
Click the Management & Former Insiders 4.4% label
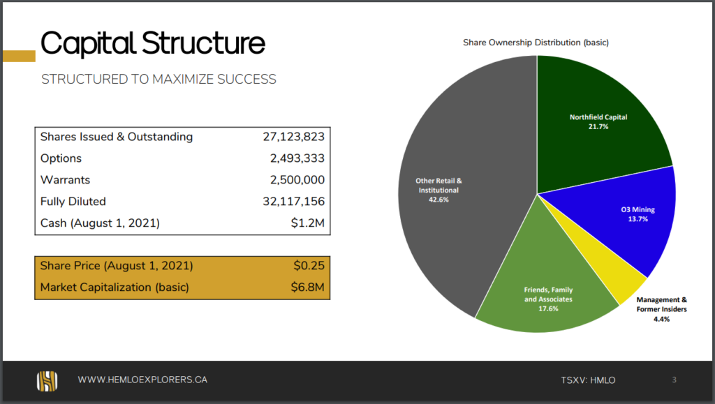[662, 309]
